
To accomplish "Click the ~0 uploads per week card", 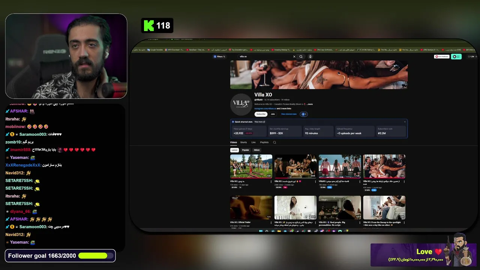I will (x=355, y=131).
